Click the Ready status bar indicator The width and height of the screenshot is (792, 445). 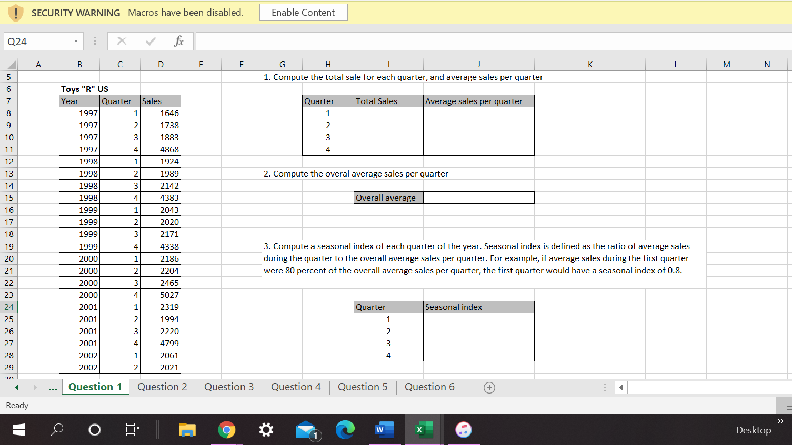17,405
